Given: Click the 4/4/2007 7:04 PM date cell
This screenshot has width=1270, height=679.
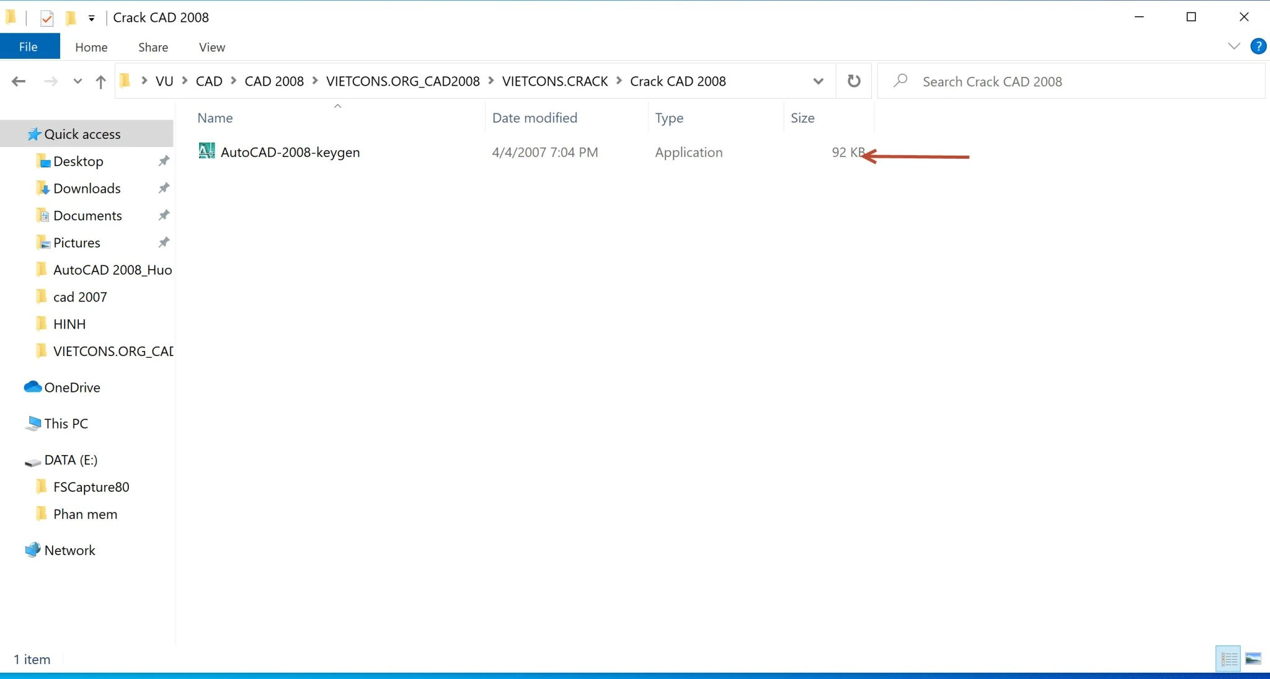Looking at the screenshot, I should [x=545, y=153].
